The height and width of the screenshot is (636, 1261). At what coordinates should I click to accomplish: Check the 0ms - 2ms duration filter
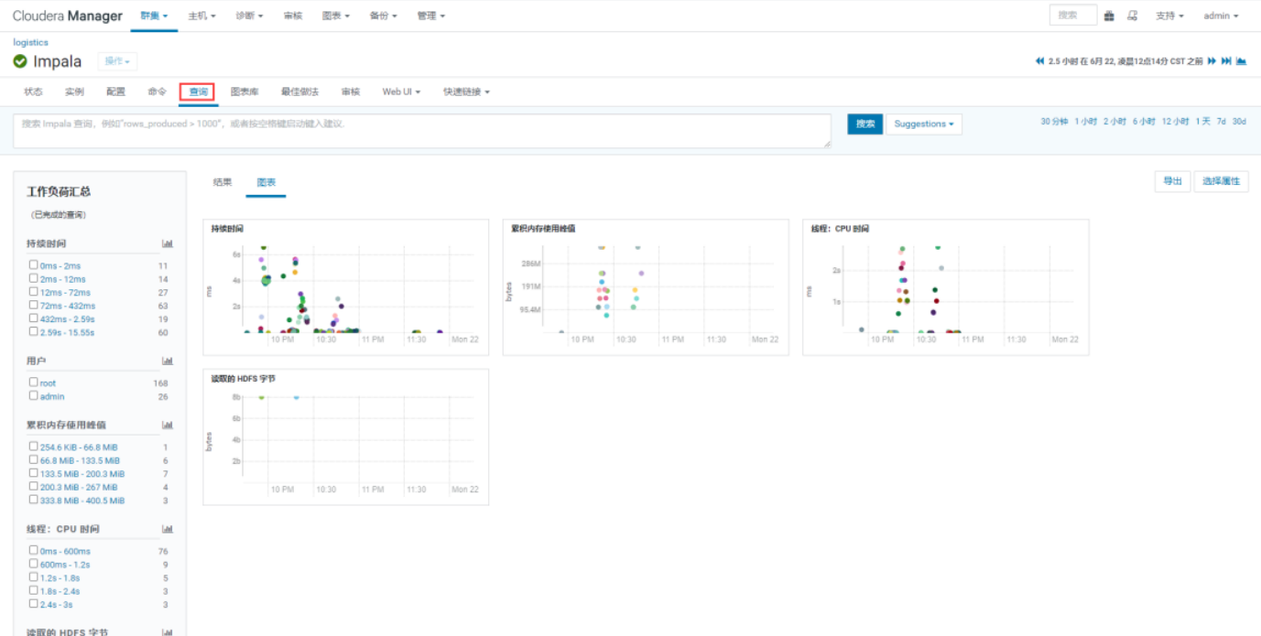[x=34, y=265]
